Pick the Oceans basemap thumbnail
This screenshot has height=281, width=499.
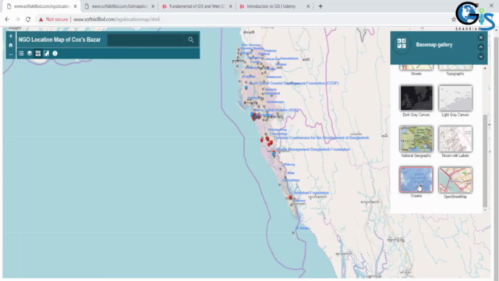tap(416, 180)
